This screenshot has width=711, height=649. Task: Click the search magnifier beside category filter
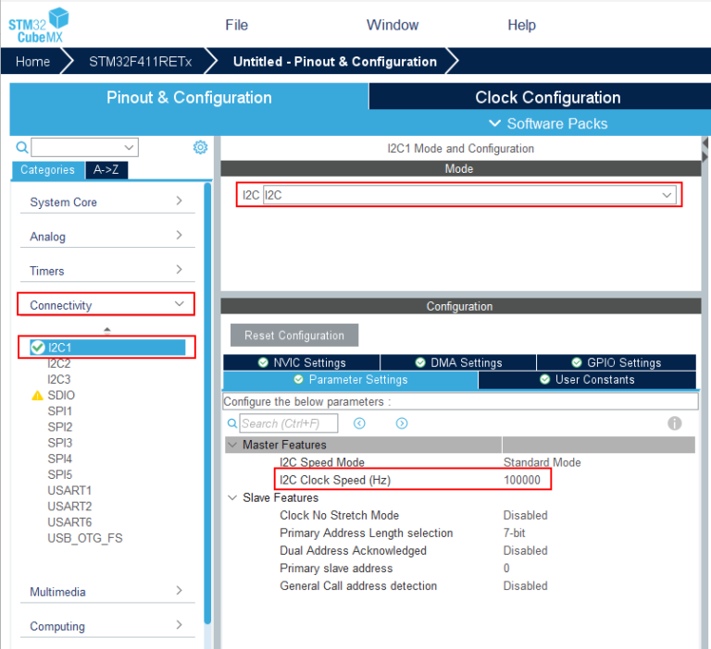pyautogui.click(x=22, y=148)
